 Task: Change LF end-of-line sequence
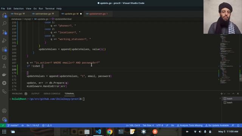tap(167, 125)
